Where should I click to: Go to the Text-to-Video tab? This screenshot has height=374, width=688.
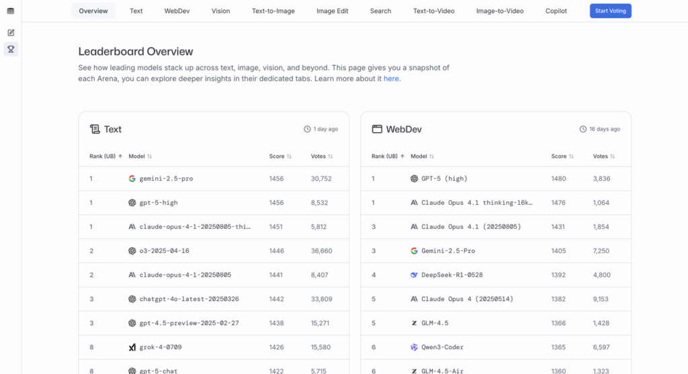[x=433, y=11]
